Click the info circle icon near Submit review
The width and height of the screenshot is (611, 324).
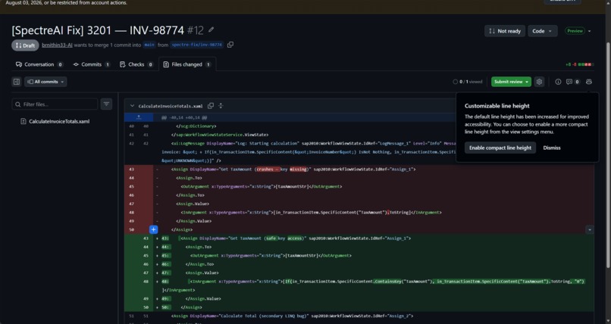pos(558,82)
